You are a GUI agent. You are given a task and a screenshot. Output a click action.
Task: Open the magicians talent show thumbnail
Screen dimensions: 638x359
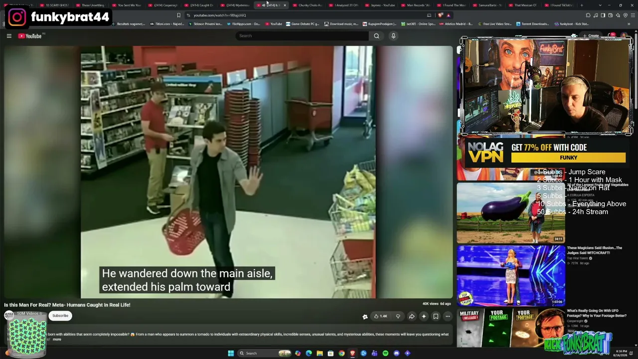pos(511,275)
